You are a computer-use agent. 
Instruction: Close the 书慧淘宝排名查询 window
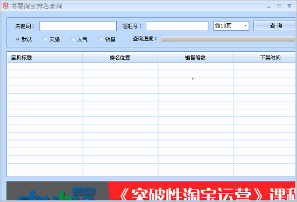[289, 6]
